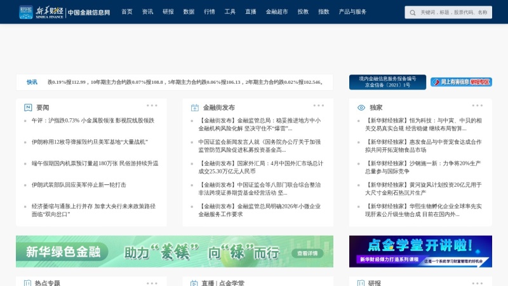Click the scrolling 快讯 futures ticker text
The height and width of the screenshot is (286, 508).
(185, 83)
